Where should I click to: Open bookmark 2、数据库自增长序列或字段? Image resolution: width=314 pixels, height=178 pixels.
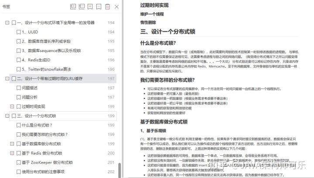pyautogui.click(x=46, y=41)
